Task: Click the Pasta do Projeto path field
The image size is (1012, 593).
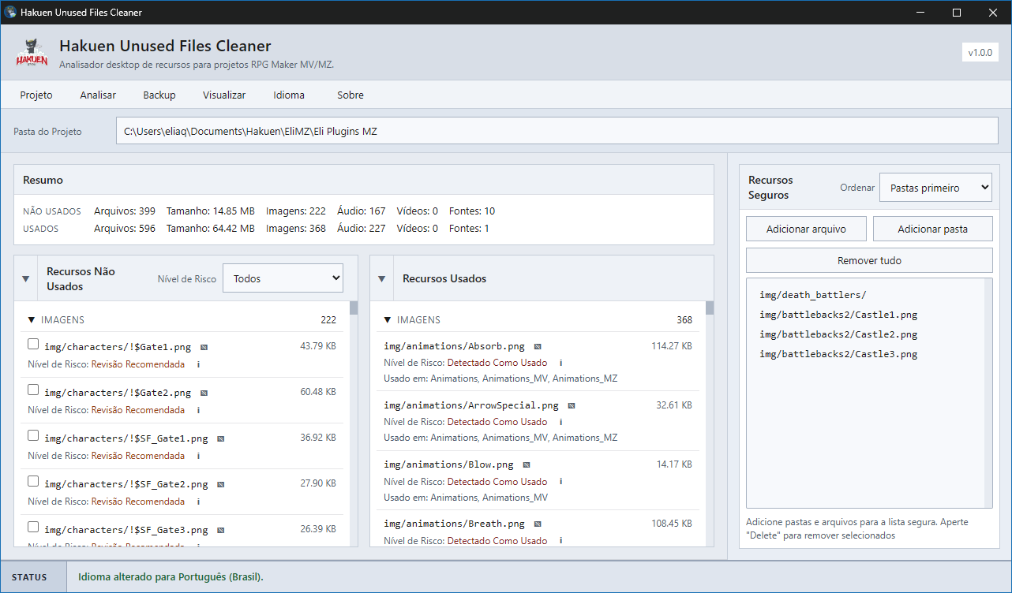Action: pyautogui.click(x=557, y=132)
